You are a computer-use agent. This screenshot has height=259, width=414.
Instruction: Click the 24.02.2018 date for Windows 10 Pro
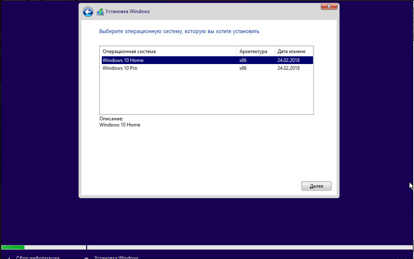288,68
